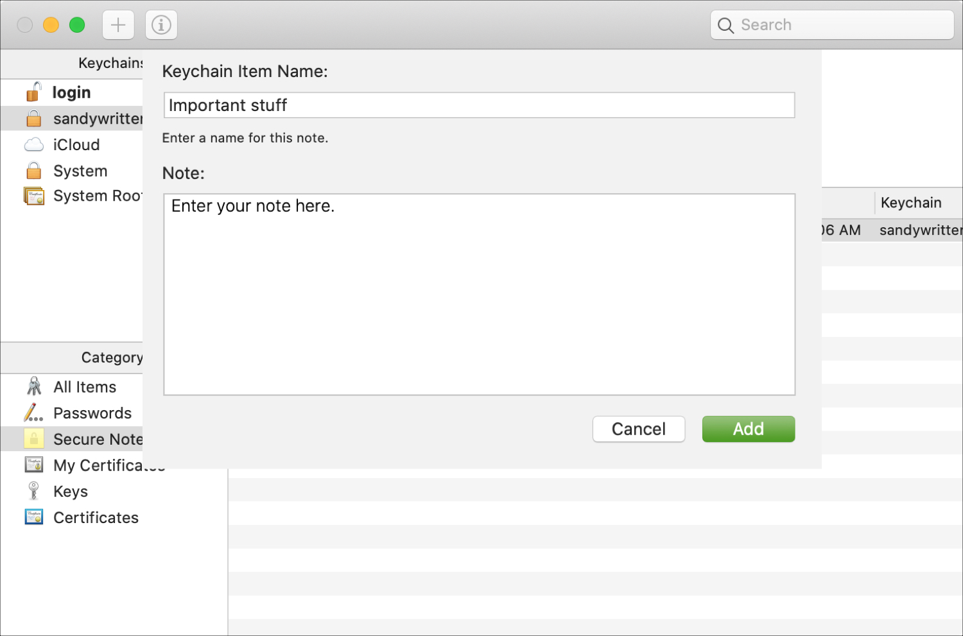Show the Certificates category
The height and width of the screenshot is (636, 963).
(96, 517)
